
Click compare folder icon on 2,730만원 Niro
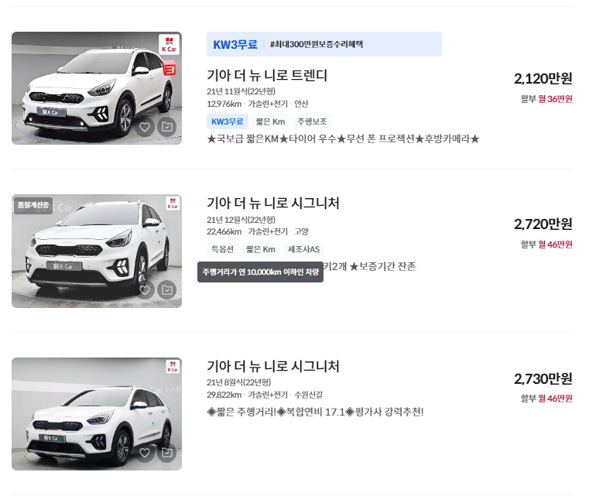(x=167, y=453)
